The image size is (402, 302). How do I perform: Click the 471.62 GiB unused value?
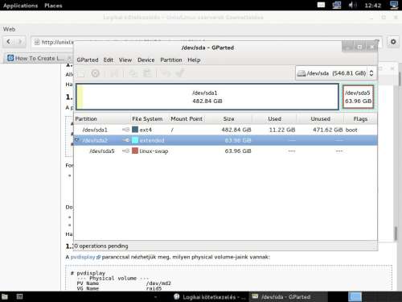pos(327,130)
